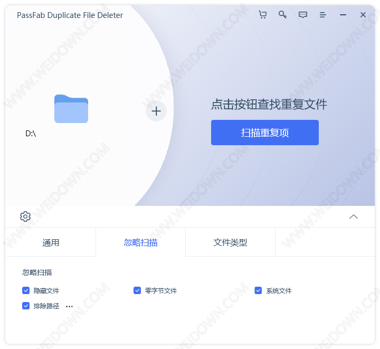Viewport: 380px width, 349px height.
Task: Disable the 系统文件 checkbox
Action: (258, 290)
